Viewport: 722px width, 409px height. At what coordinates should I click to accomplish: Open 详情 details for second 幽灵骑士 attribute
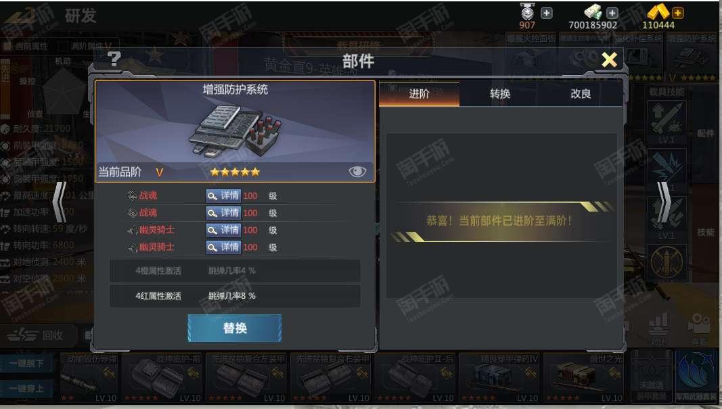(x=223, y=247)
